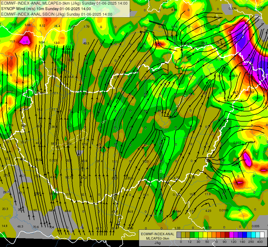The width and height of the screenshot is (268, 247).
Task: Click the map value 19.1
Action: (x=146, y=195)
